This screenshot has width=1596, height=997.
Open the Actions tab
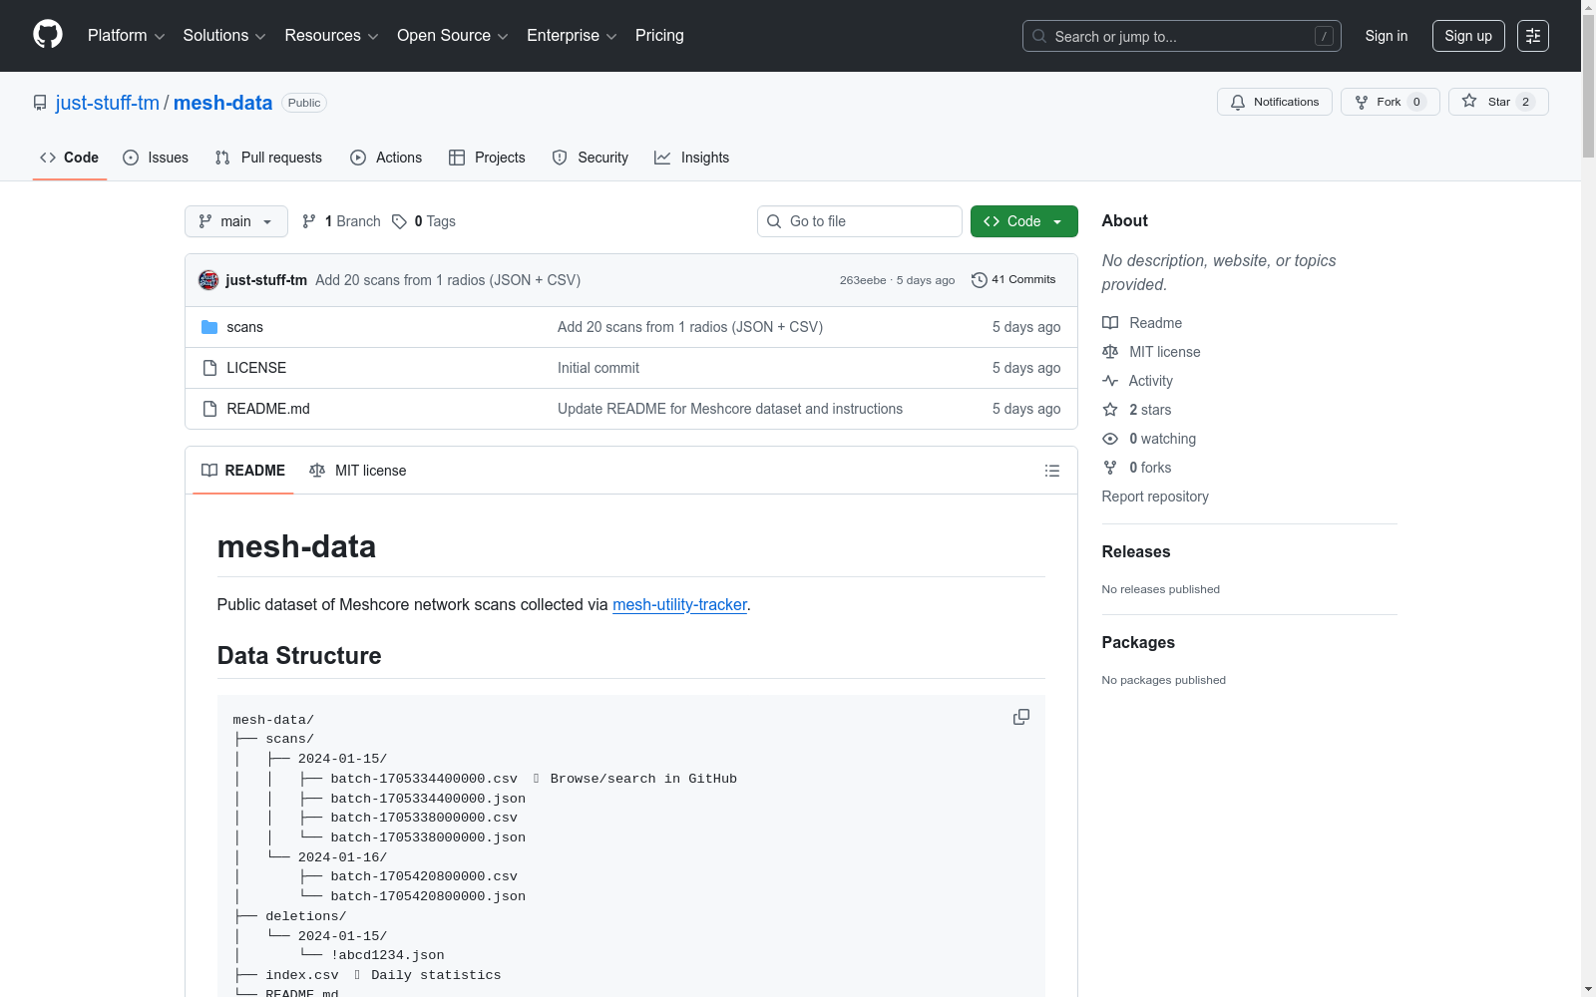386,158
